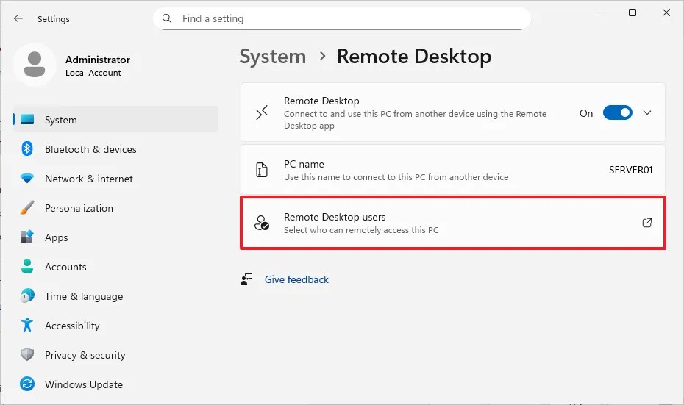
Task: Click the Settings window title
Action: coord(53,19)
